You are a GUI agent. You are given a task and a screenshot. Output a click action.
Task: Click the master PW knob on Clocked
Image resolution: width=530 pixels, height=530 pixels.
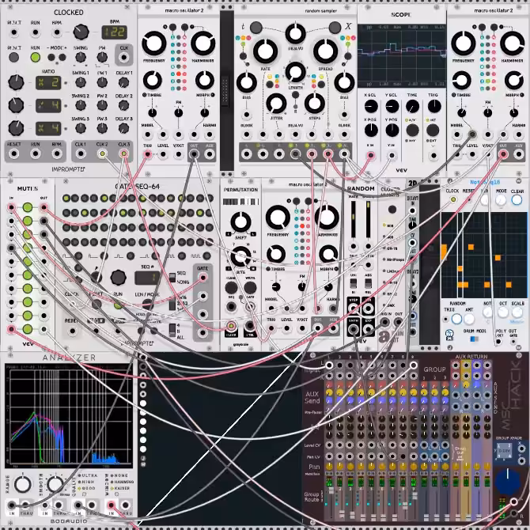102,57
